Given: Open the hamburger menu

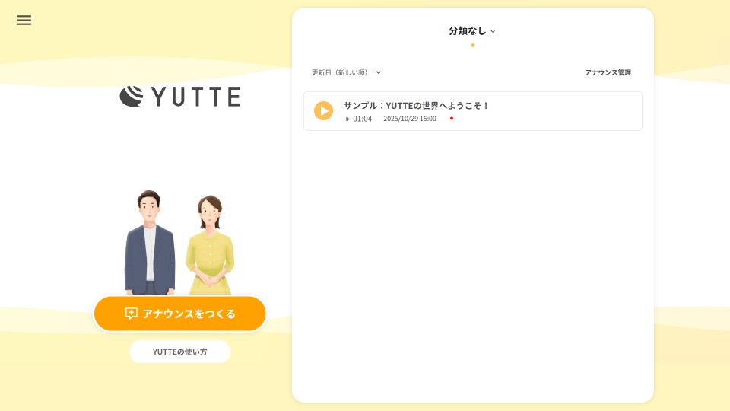Looking at the screenshot, I should coord(24,21).
